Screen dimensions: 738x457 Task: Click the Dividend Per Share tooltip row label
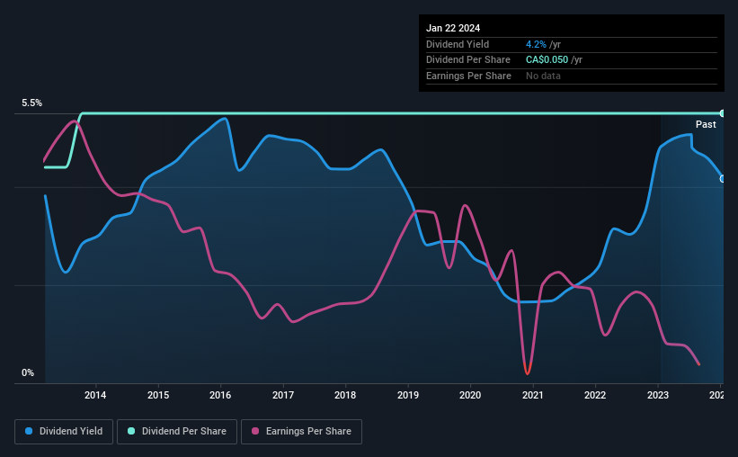[467, 60]
